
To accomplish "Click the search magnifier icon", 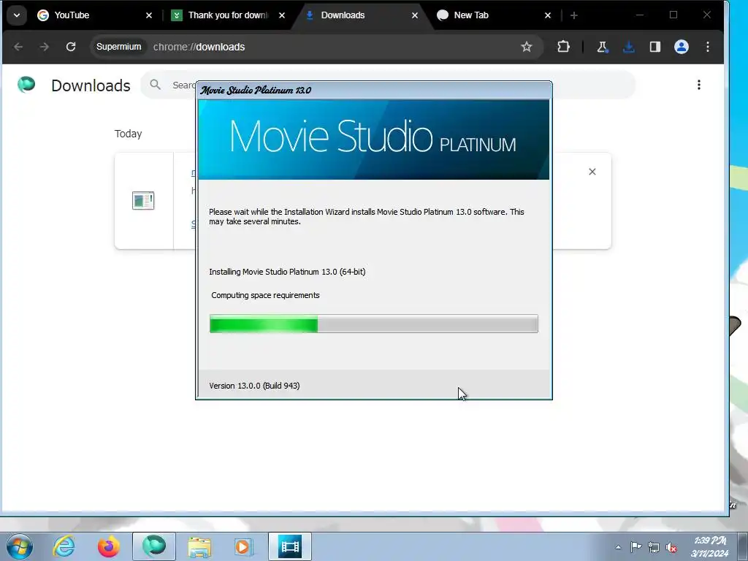I will [x=155, y=85].
